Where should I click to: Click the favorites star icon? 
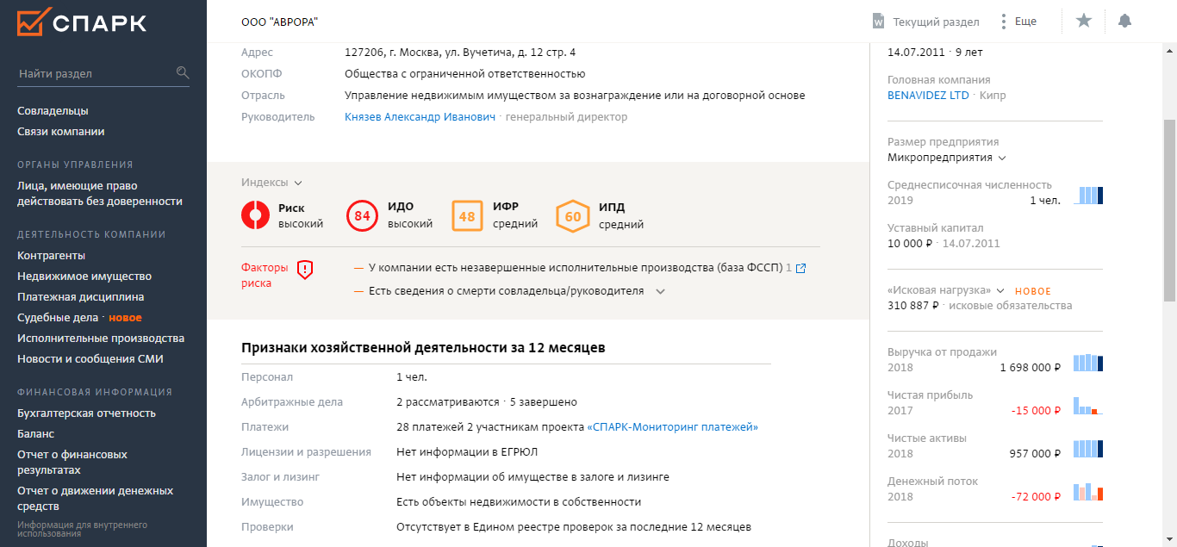coord(1084,22)
